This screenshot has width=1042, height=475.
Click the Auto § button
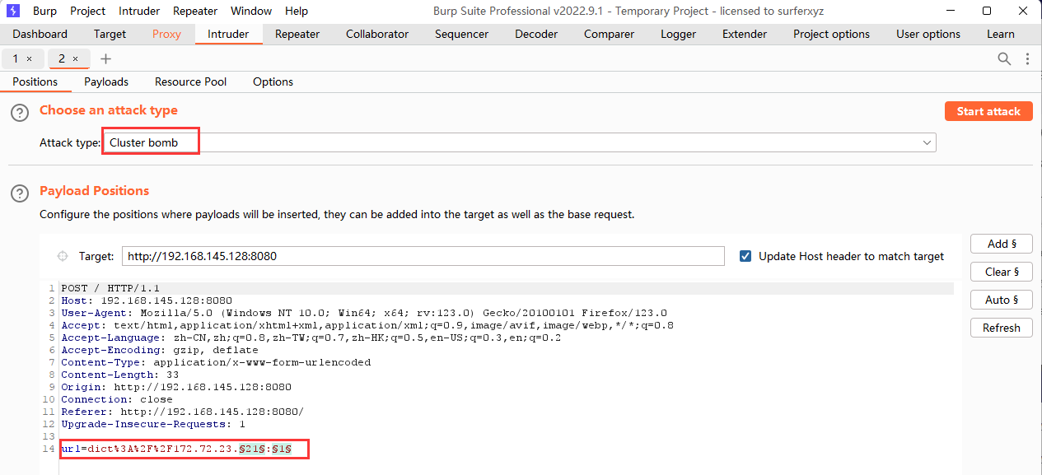(1002, 300)
